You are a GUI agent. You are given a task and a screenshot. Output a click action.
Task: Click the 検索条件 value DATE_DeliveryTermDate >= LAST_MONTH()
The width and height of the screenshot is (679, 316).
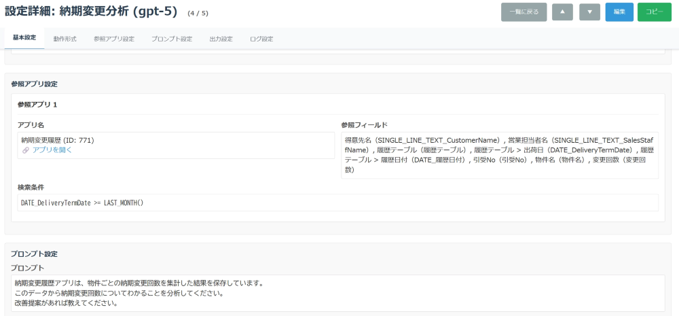click(337, 203)
